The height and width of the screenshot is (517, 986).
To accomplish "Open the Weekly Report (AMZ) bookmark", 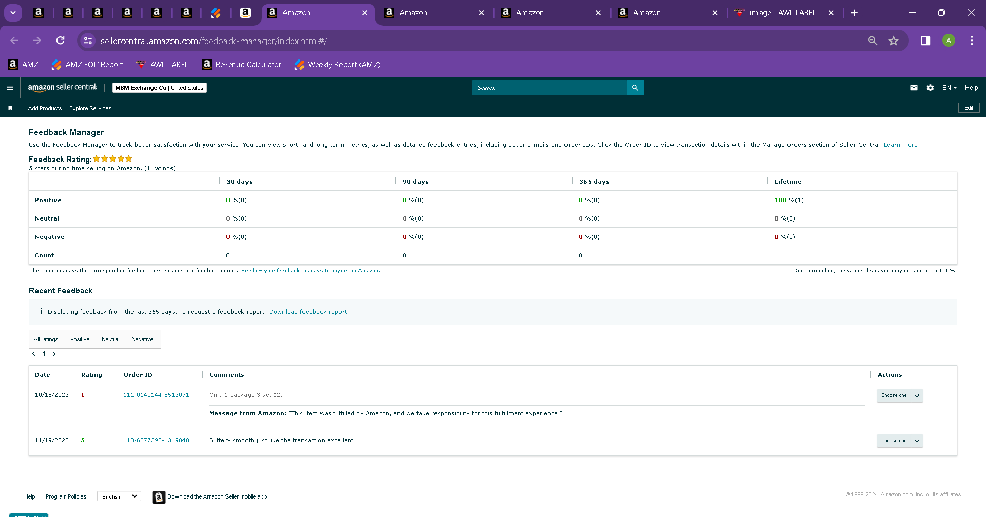I will [x=337, y=65].
